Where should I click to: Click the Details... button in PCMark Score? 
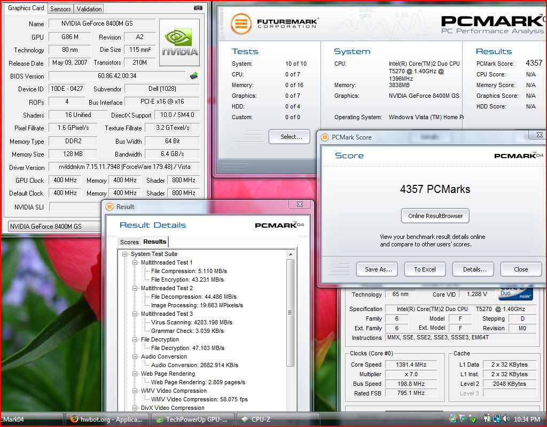pyautogui.click(x=473, y=269)
